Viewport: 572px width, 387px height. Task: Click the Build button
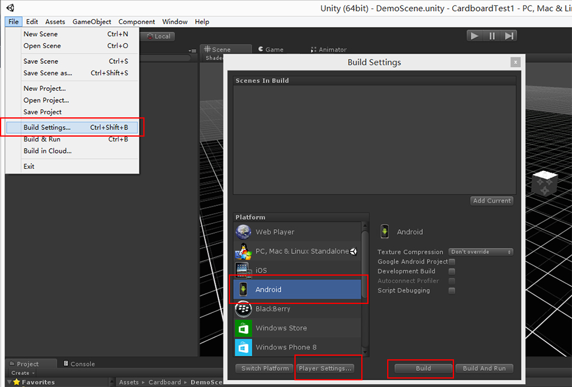point(423,368)
